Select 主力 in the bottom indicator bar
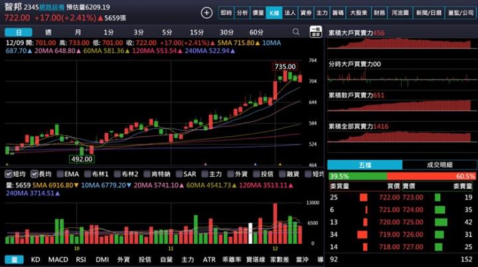Screen dimensions: 478x267 187,260
